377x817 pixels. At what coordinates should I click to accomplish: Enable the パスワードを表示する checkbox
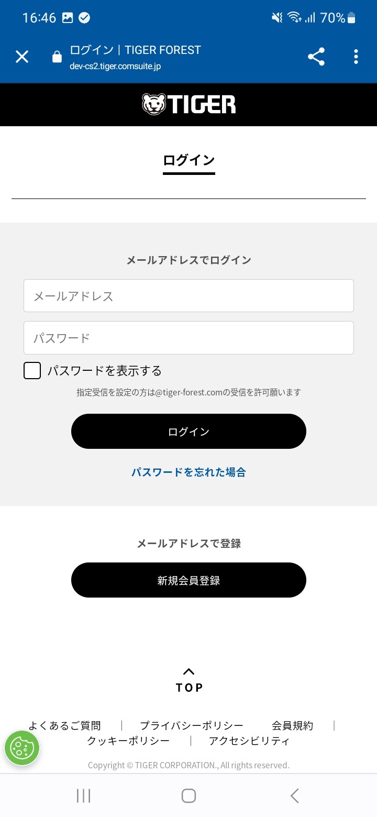click(32, 371)
